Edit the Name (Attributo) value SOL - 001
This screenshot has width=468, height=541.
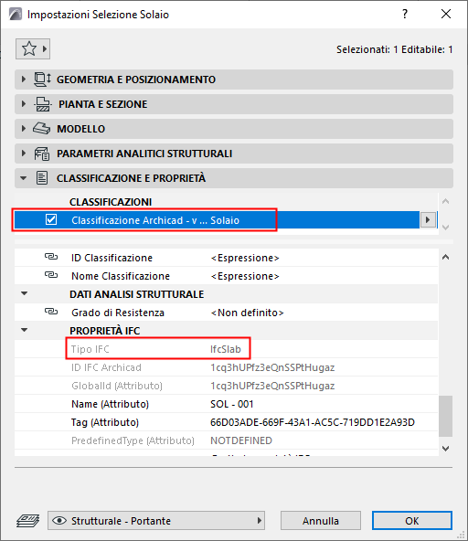click(x=232, y=404)
